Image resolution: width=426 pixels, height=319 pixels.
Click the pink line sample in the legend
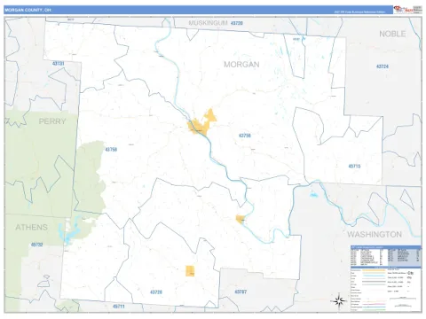tap(374, 304)
